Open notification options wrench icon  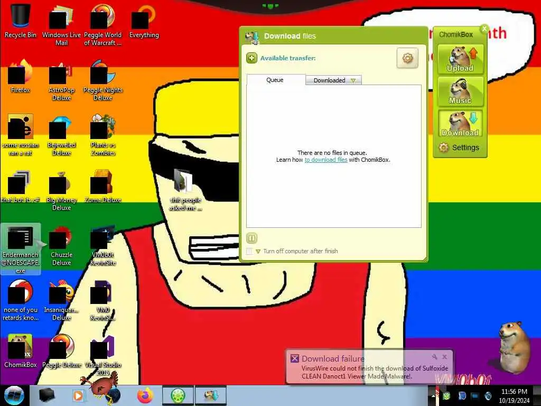coord(434,357)
